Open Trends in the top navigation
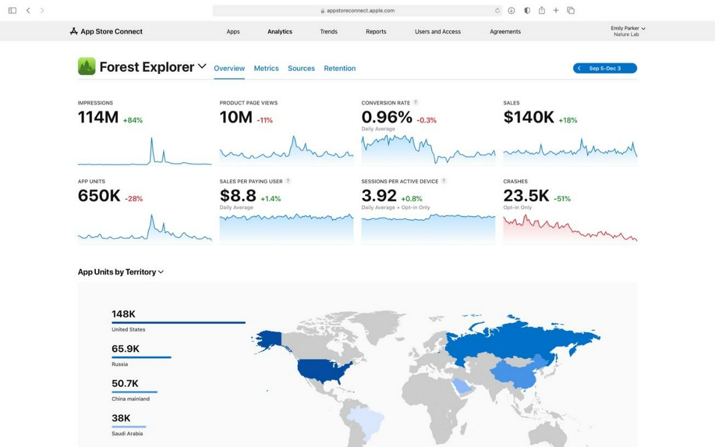 (x=328, y=32)
